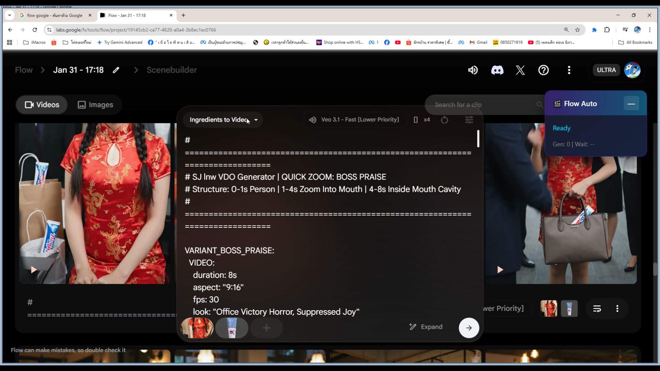Switch to the Images tab
Screen dimensions: 660x371
pyautogui.click(x=96, y=105)
